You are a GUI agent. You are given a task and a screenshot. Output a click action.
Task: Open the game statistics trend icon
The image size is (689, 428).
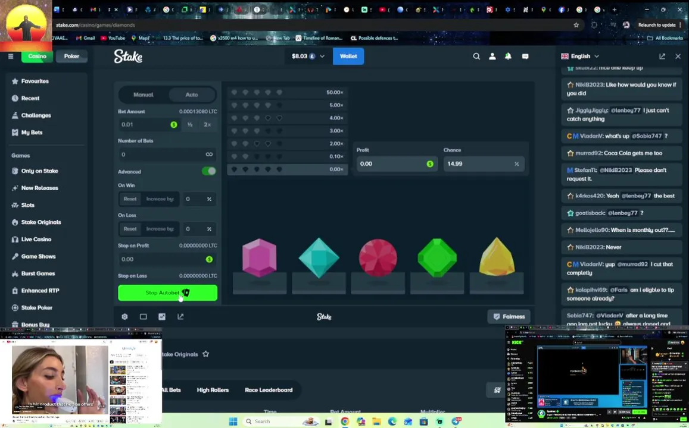[180, 317]
